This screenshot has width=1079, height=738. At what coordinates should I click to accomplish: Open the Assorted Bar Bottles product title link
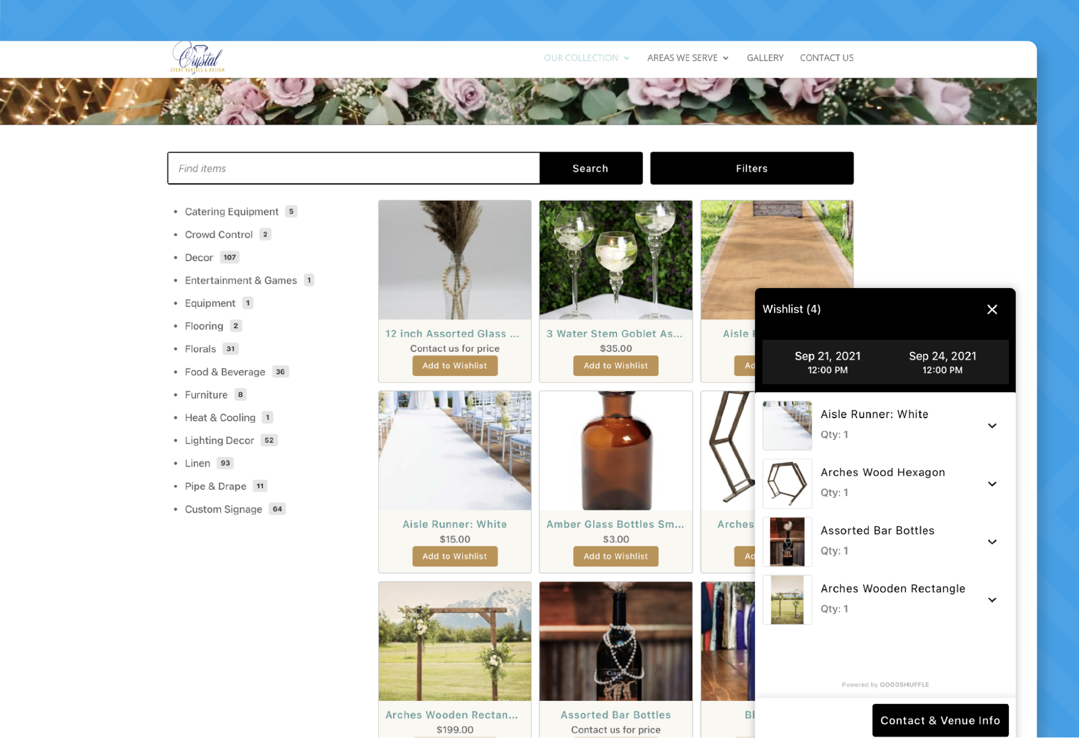pyautogui.click(x=615, y=715)
